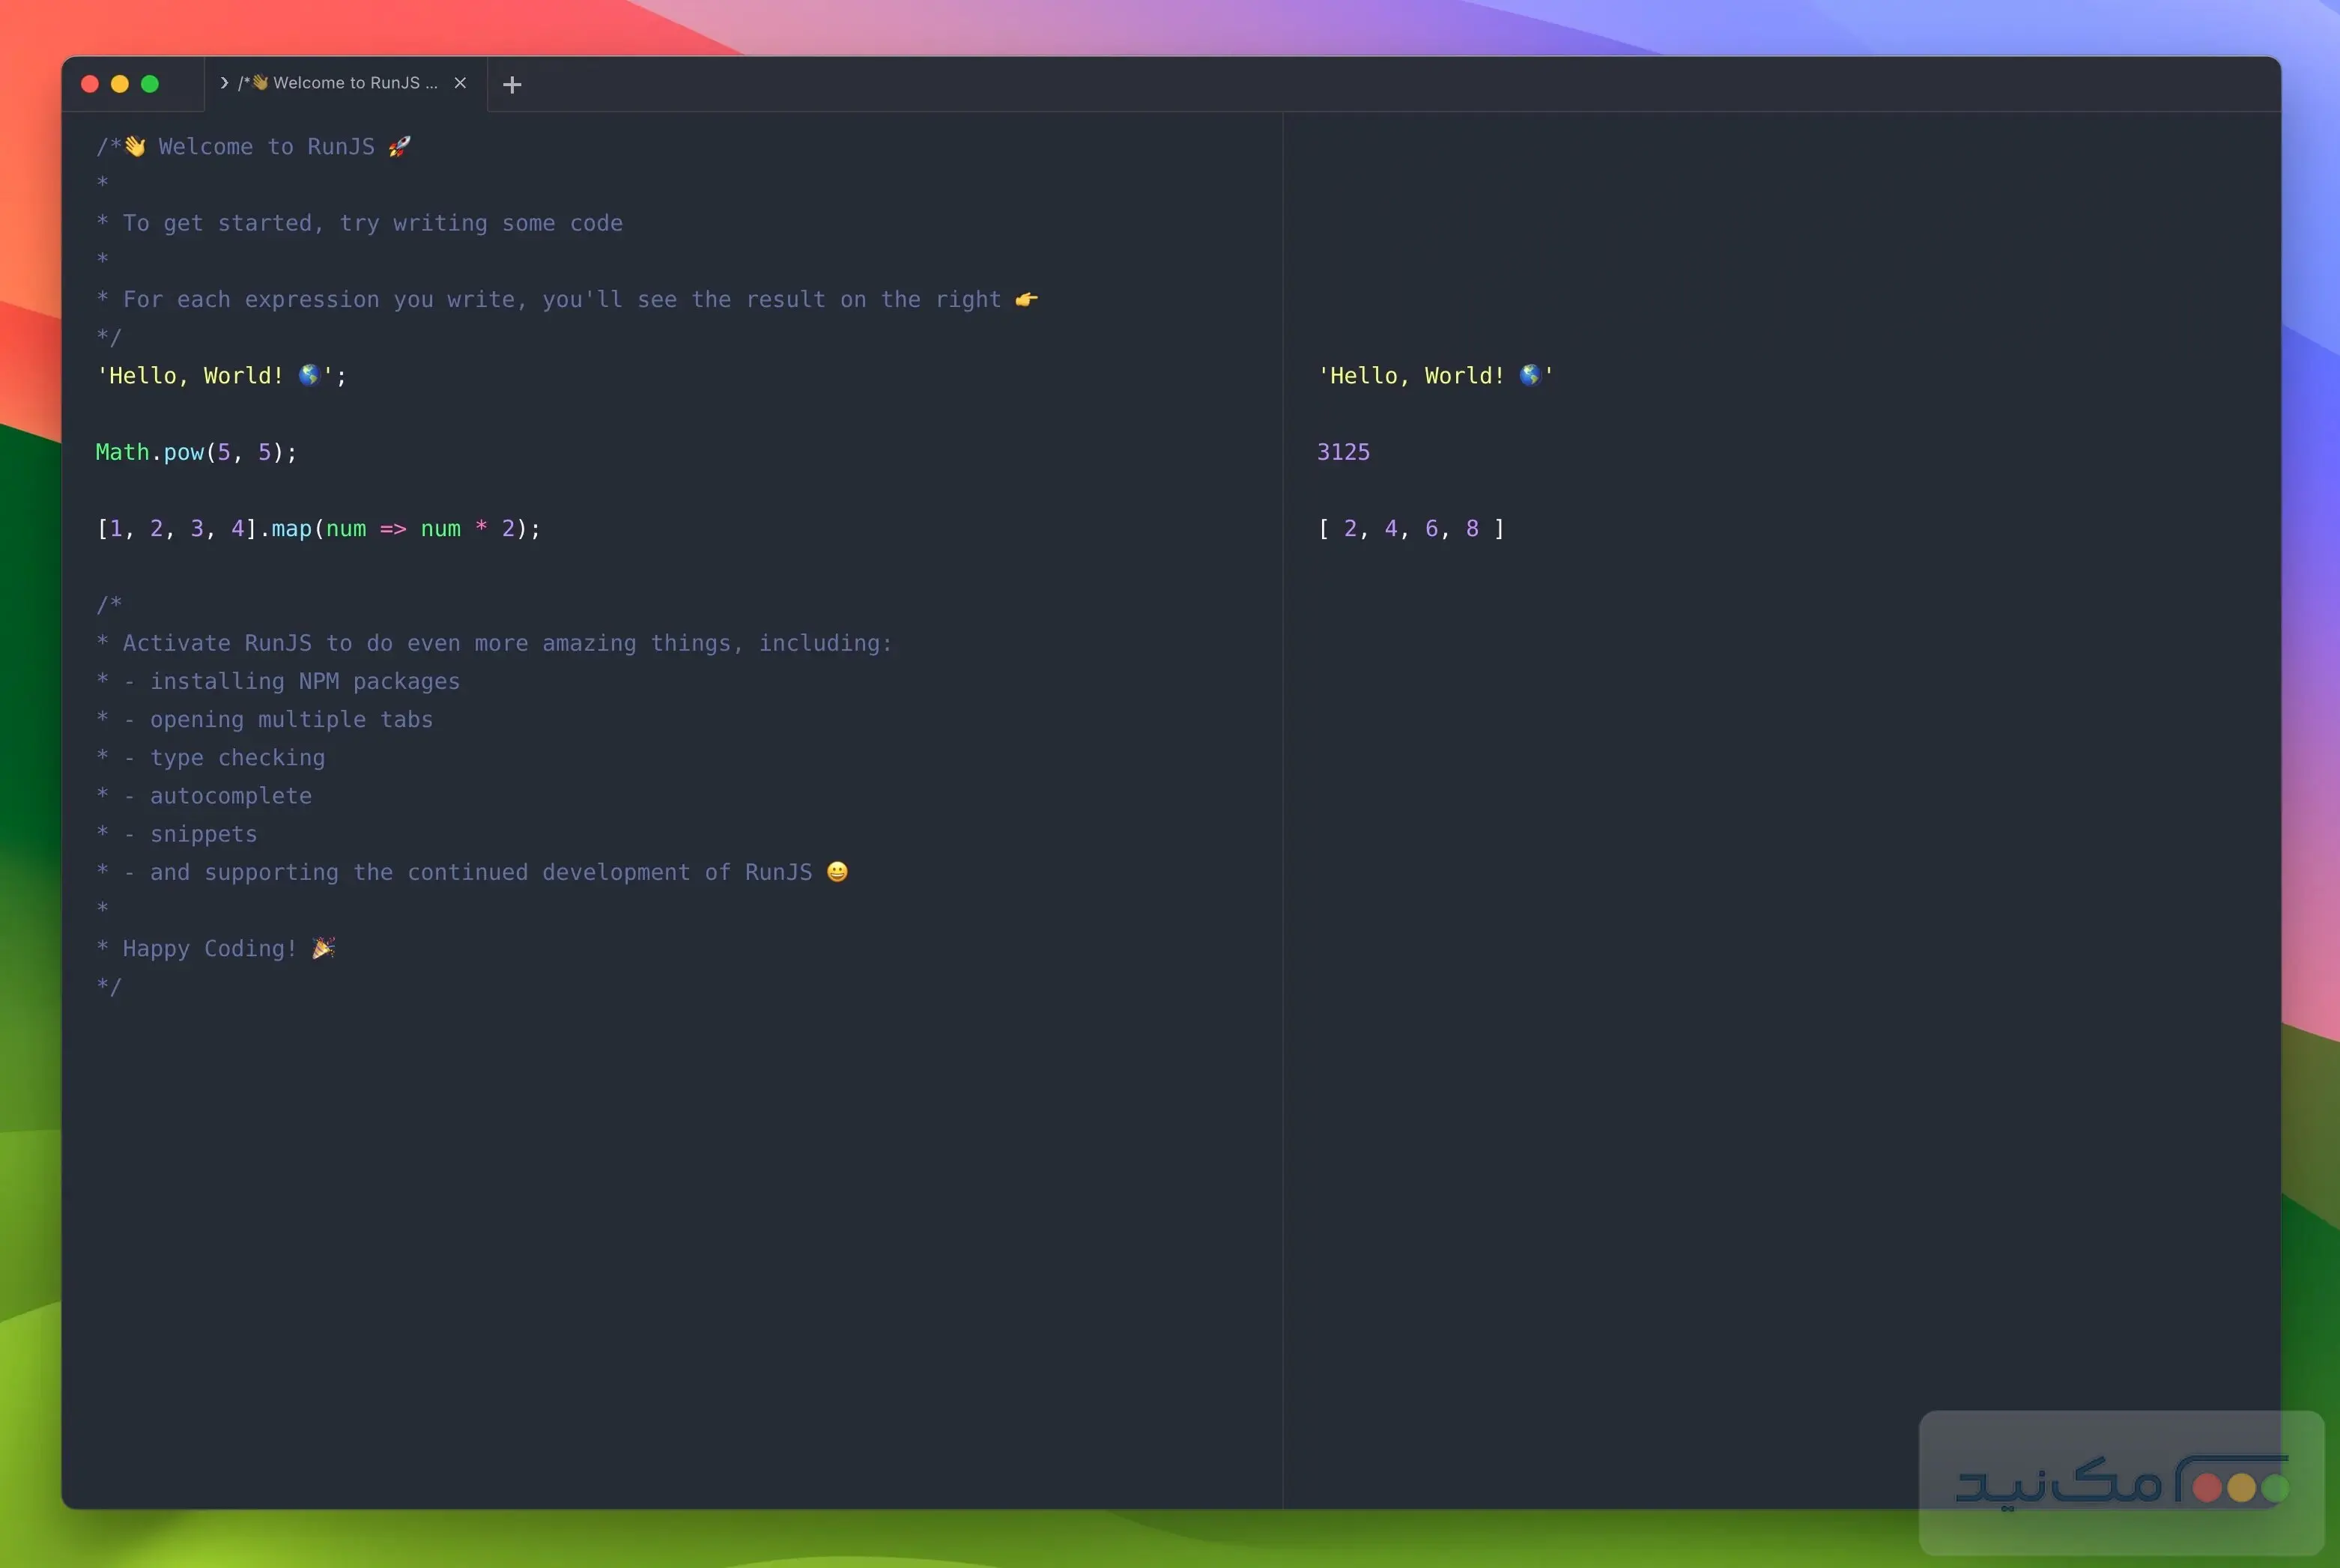Click the rocket emoji in the first comment
This screenshot has width=2340, height=1568.
coord(399,147)
